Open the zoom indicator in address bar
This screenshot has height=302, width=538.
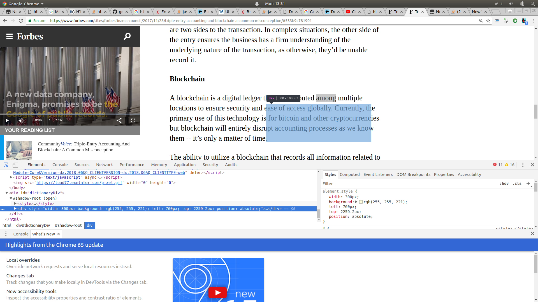coord(481,21)
